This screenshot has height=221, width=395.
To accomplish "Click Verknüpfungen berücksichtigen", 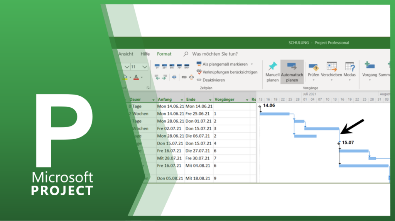I will tap(227, 72).
